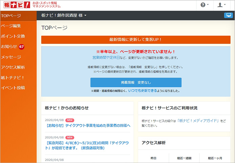
Task: Follow the いつでも更新できる link
Action: 143,91
